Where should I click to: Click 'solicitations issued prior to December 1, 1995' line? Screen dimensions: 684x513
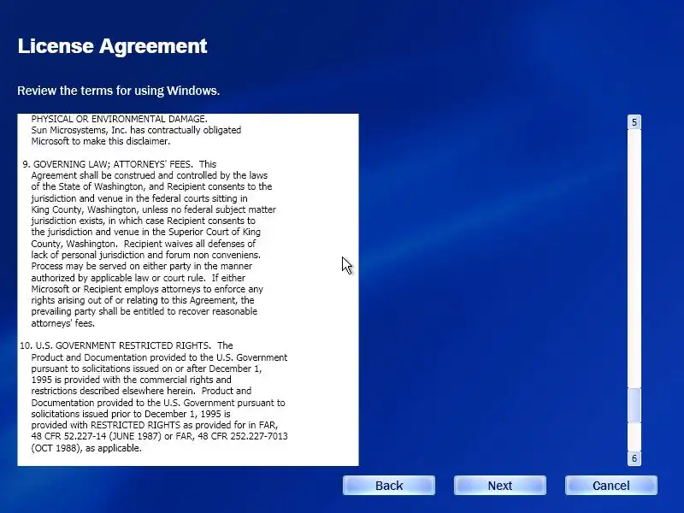coord(131,414)
